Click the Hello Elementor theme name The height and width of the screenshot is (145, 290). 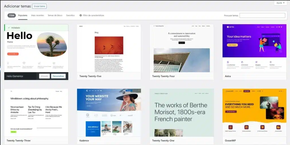[x=15, y=76]
